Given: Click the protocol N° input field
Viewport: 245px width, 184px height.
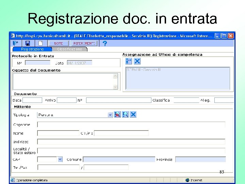Looking at the screenshot, I should 38,63.
